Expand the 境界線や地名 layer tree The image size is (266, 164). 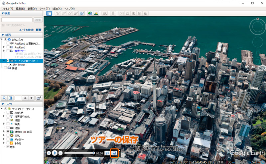click(4, 117)
